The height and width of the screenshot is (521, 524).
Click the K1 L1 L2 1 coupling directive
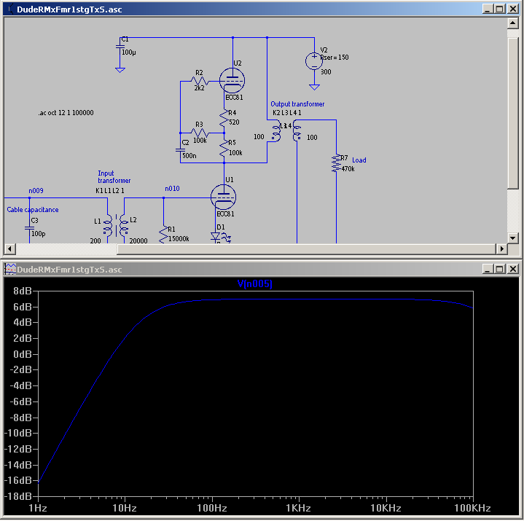[x=109, y=191]
